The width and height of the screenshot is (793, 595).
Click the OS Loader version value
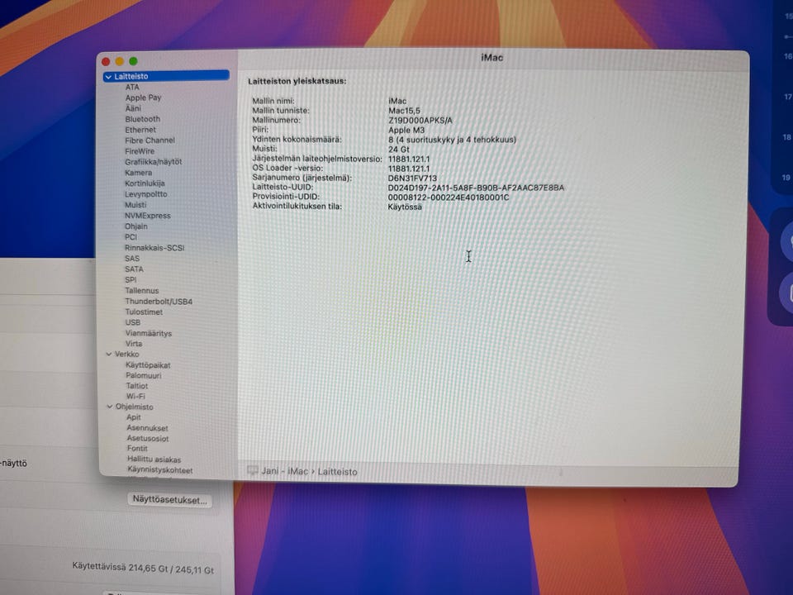click(409, 169)
